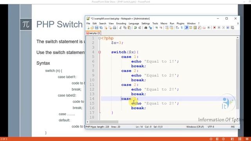Click the Close document toolbar icon
The image size is (251, 141).
tap(105, 28)
